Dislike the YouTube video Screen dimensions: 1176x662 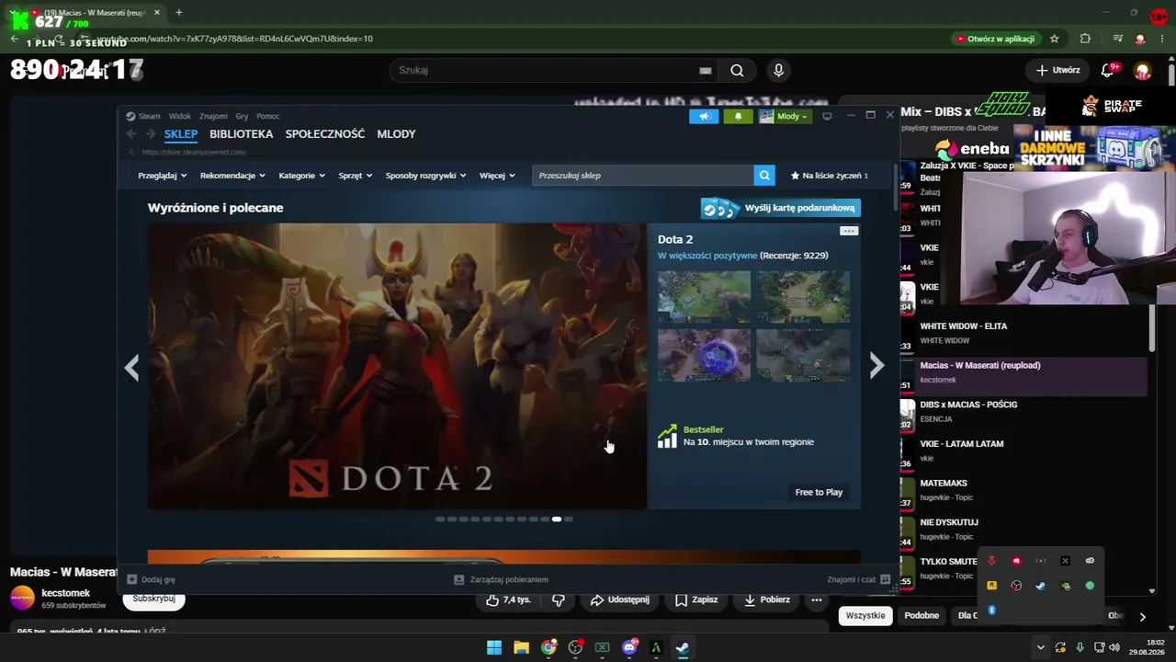pyautogui.click(x=559, y=599)
